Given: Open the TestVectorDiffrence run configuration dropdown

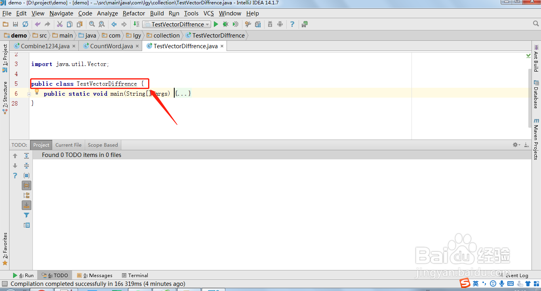Looking at the screenshot, I should coord(177,24).
